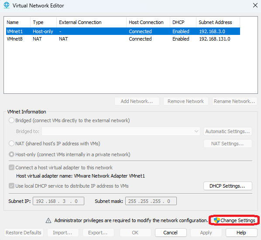
Task: Click the Import button
Action: coord(63,233)
